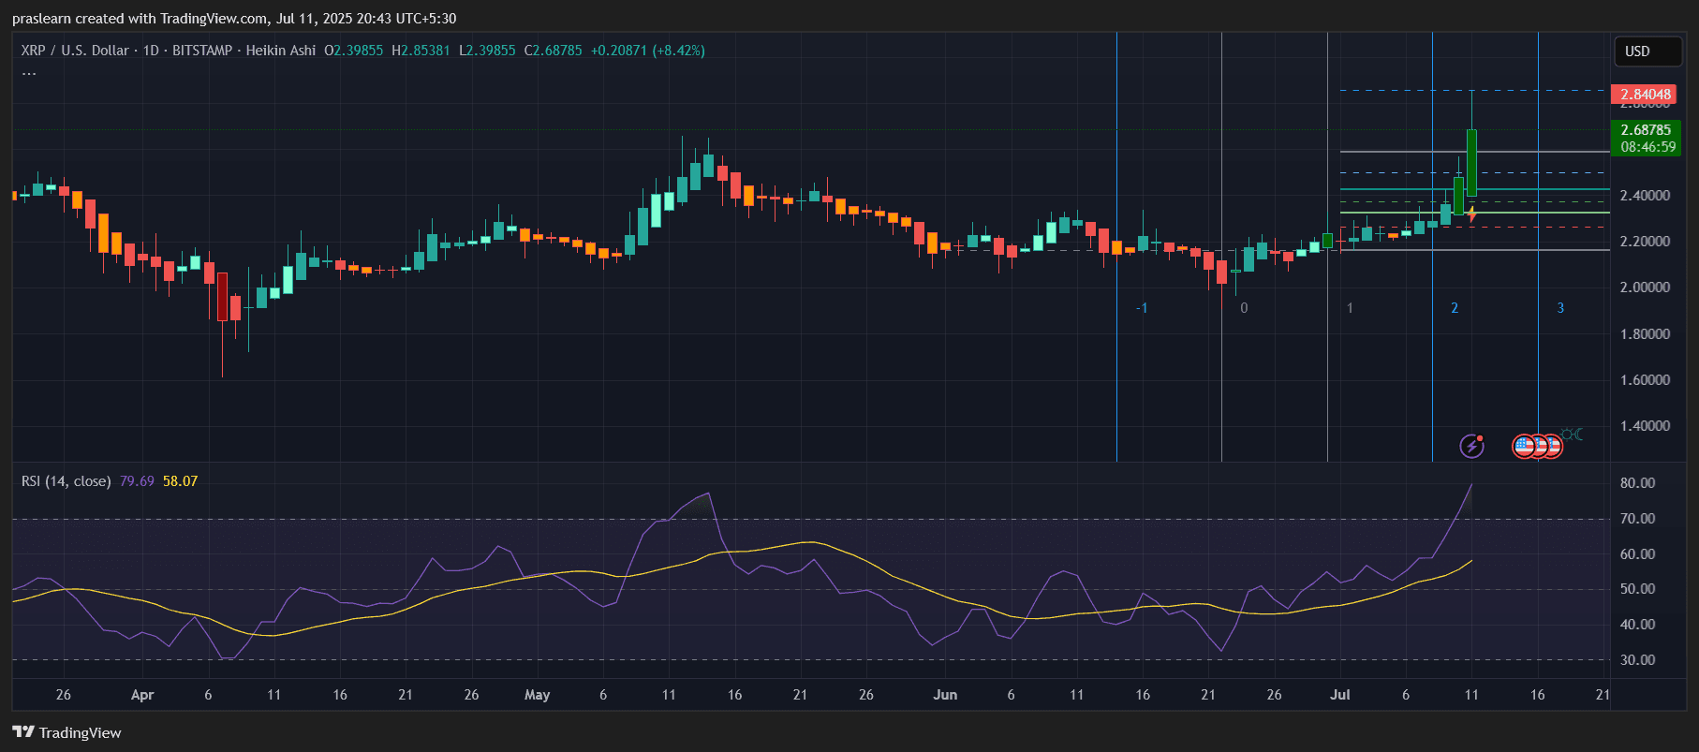This screenshot has height=752, width=1699.
Task: Open the USD currency selector
Action: point(1647,52)
